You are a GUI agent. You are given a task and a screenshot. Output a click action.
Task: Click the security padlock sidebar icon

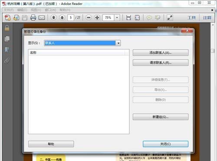tap(7, 28)
